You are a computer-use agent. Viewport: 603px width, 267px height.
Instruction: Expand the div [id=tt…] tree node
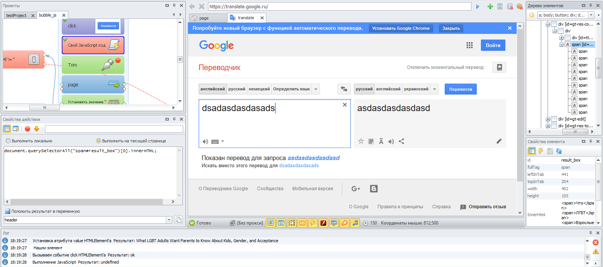coord(562,38)
